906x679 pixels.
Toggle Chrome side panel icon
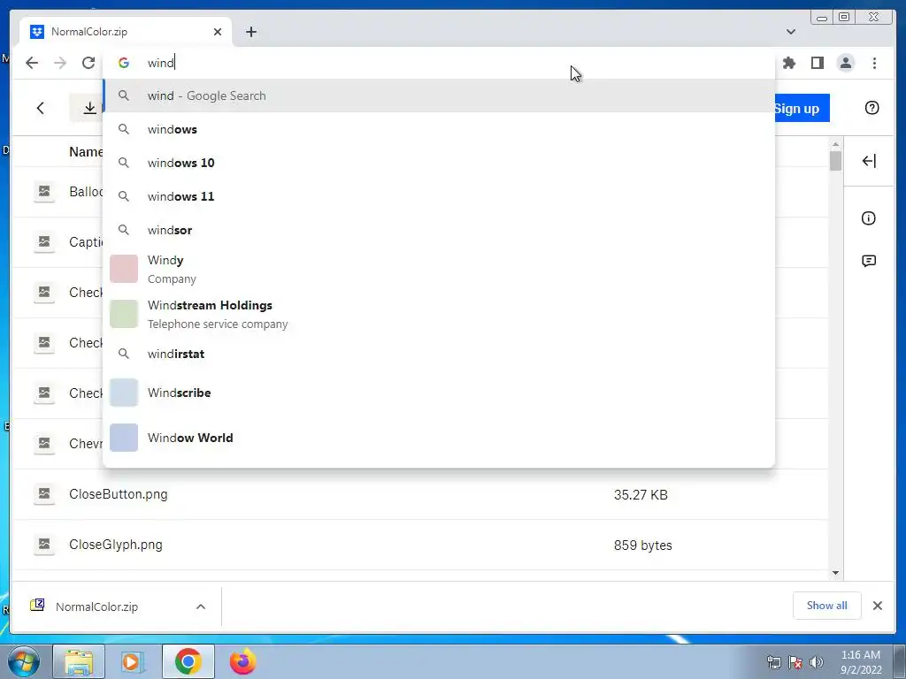point(817,63)
